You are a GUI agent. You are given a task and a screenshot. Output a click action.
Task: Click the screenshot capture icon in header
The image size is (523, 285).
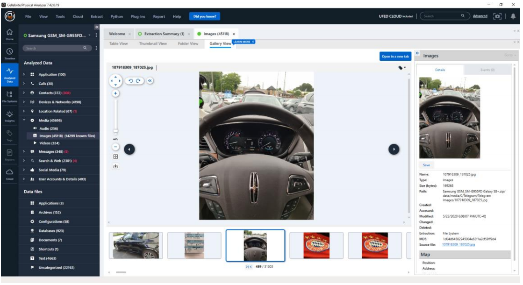497,16
